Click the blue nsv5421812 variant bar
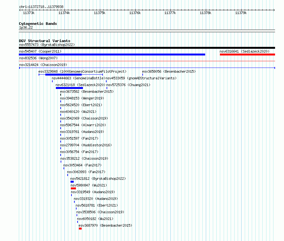Viewport: 284px width, 241px height. pos(72,182)
